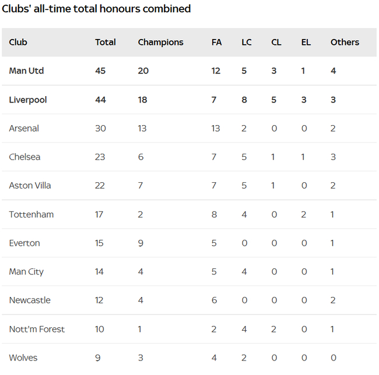Click Nott'm Forest in the club list
379x375 pixels.
(37, 330)
